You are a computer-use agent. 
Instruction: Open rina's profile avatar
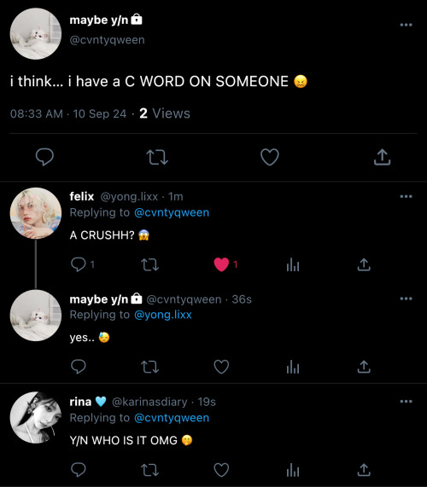coord(36,417)
